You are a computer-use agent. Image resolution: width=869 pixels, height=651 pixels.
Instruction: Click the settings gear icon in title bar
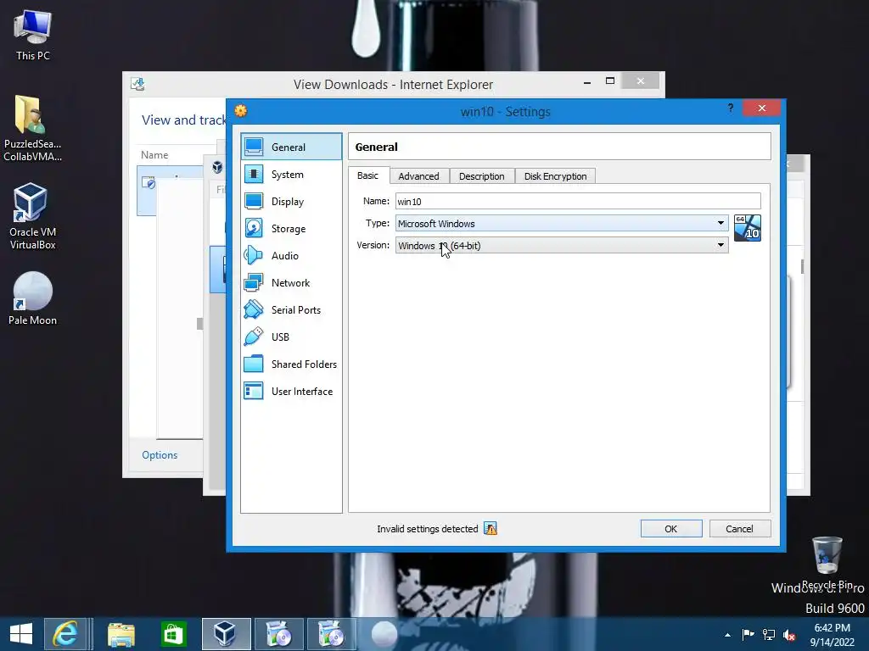240,111
